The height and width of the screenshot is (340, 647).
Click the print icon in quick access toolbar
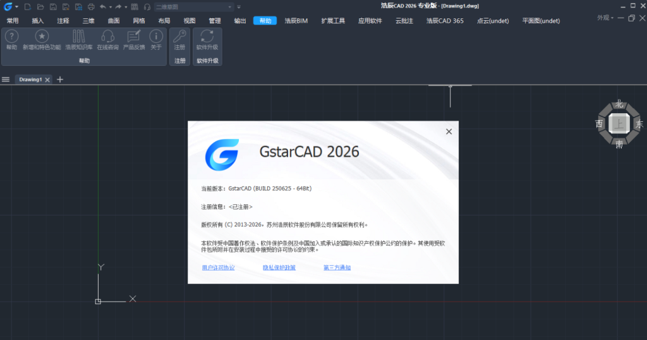(x=91, y=6)
